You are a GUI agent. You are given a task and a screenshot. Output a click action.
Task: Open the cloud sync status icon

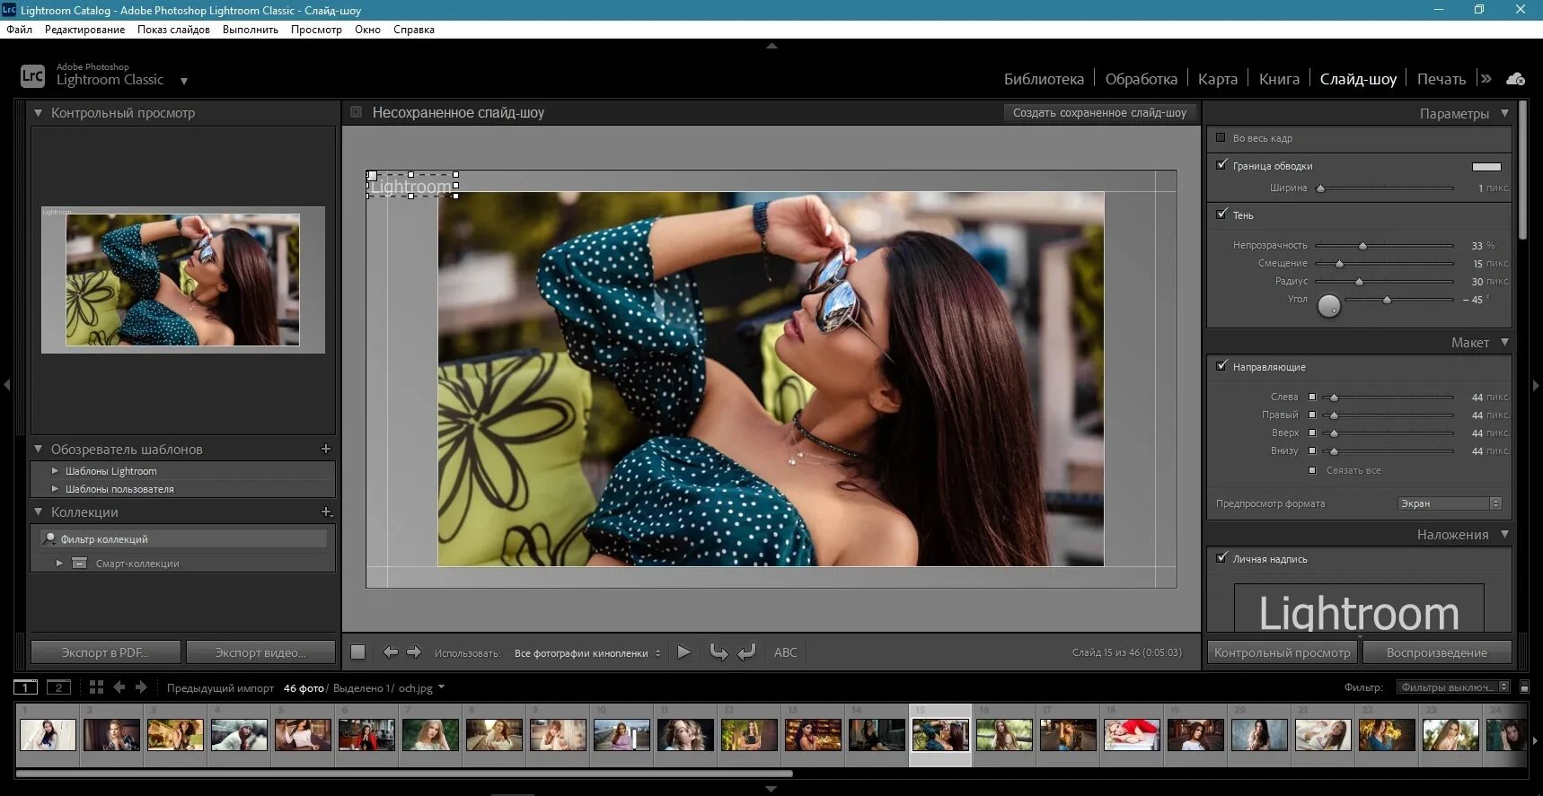(x=1515, y=79)
